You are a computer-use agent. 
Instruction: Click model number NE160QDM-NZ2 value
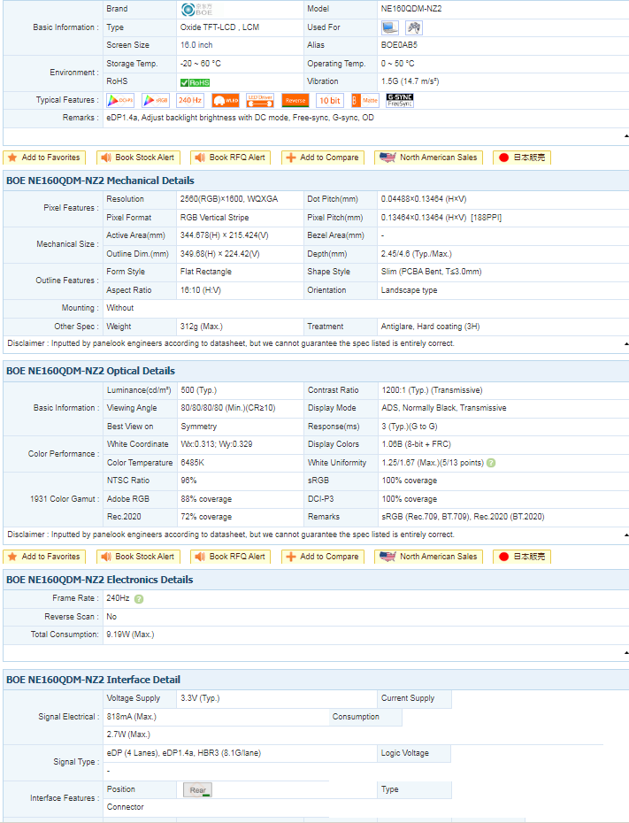(x=411, y=9)
